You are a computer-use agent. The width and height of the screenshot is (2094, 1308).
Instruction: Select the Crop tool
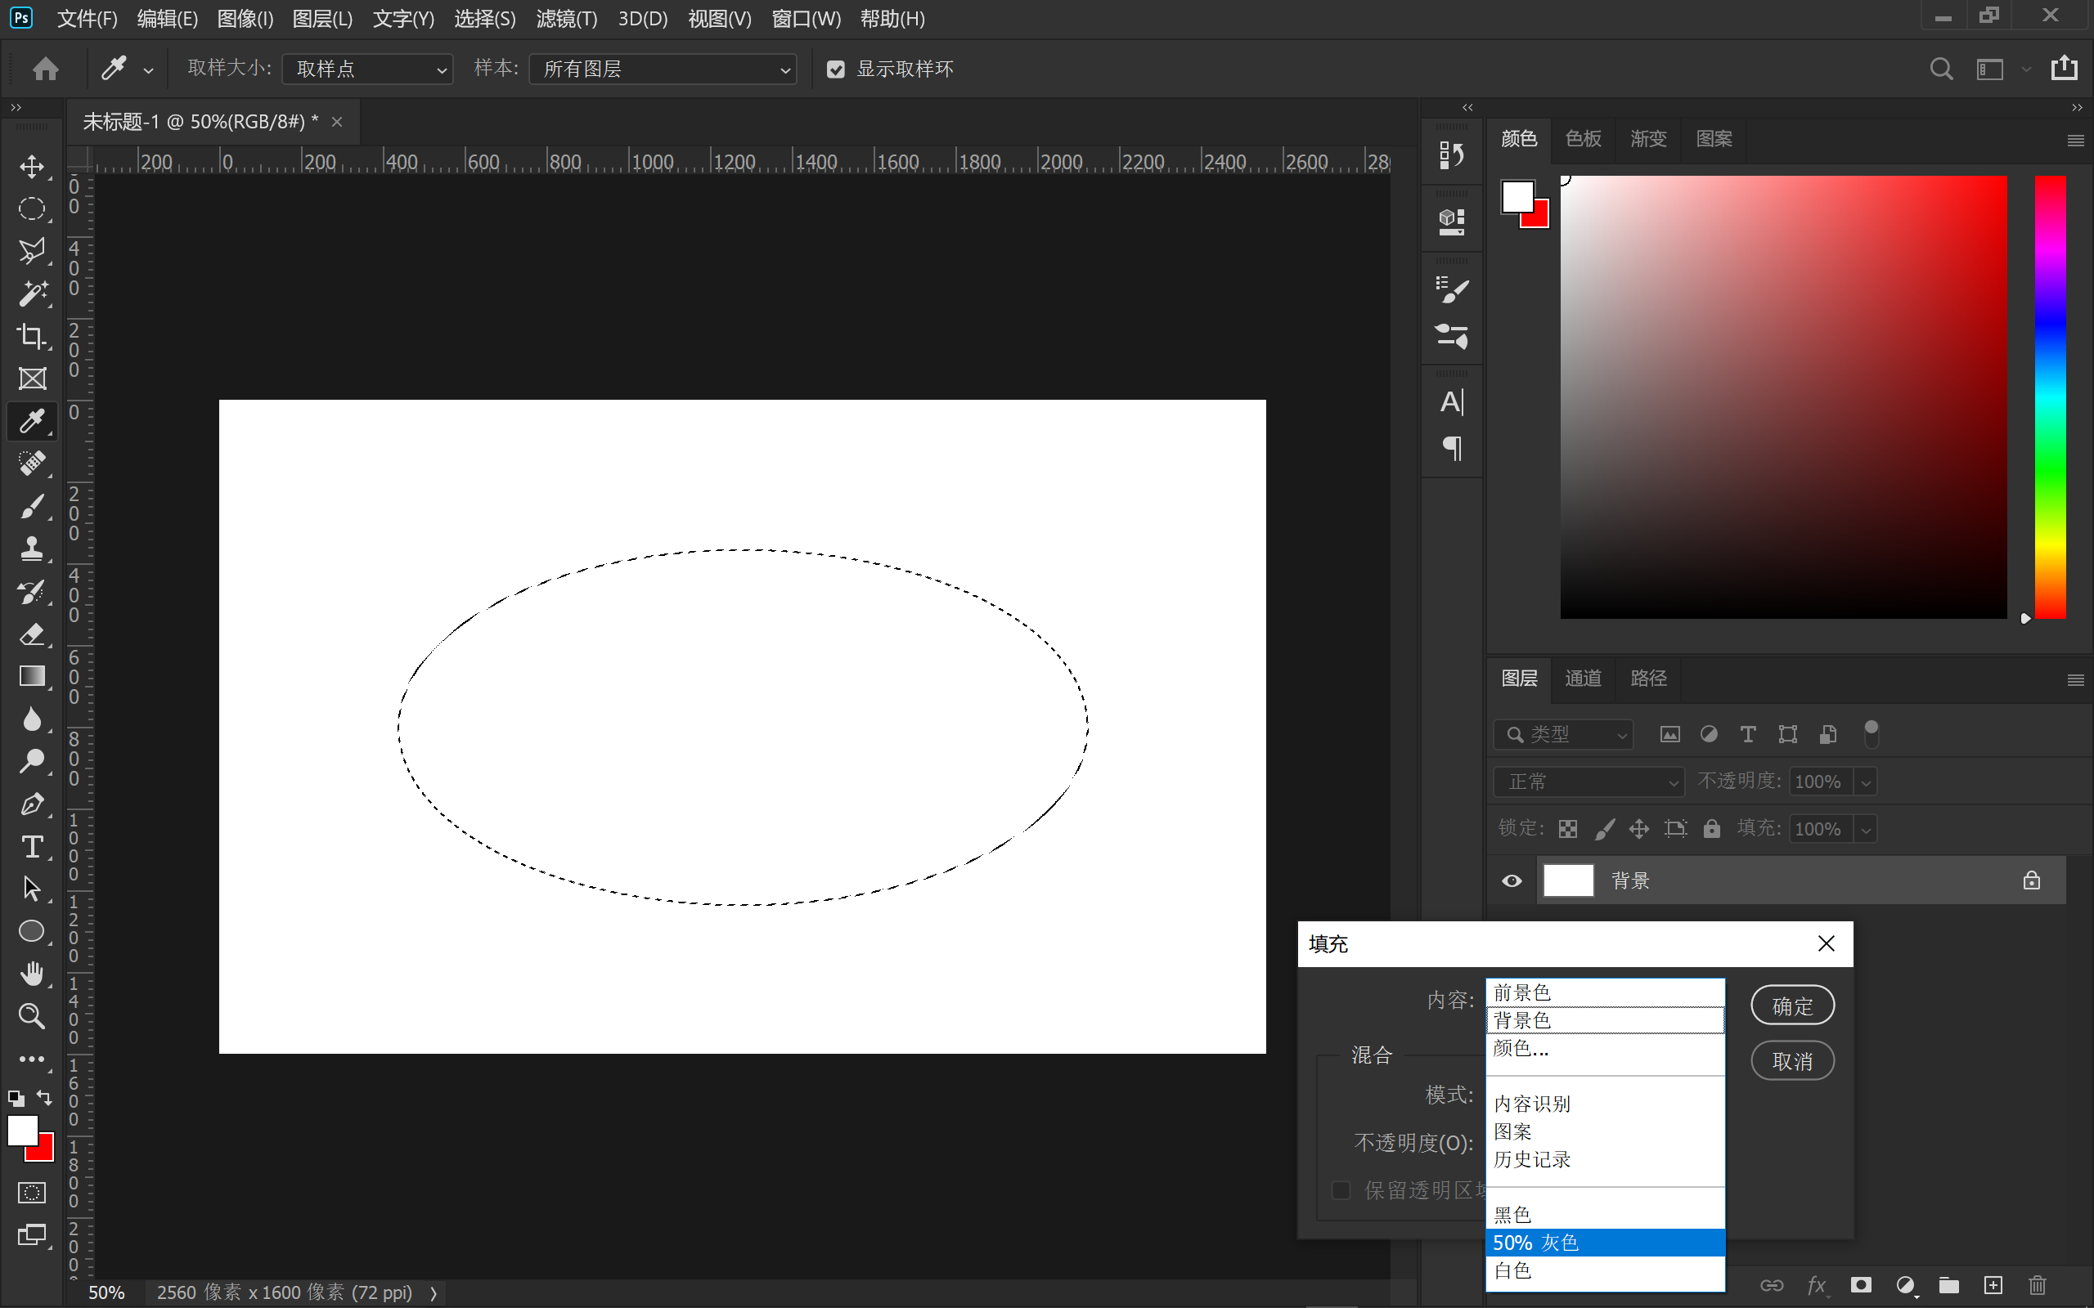point(32,336)
